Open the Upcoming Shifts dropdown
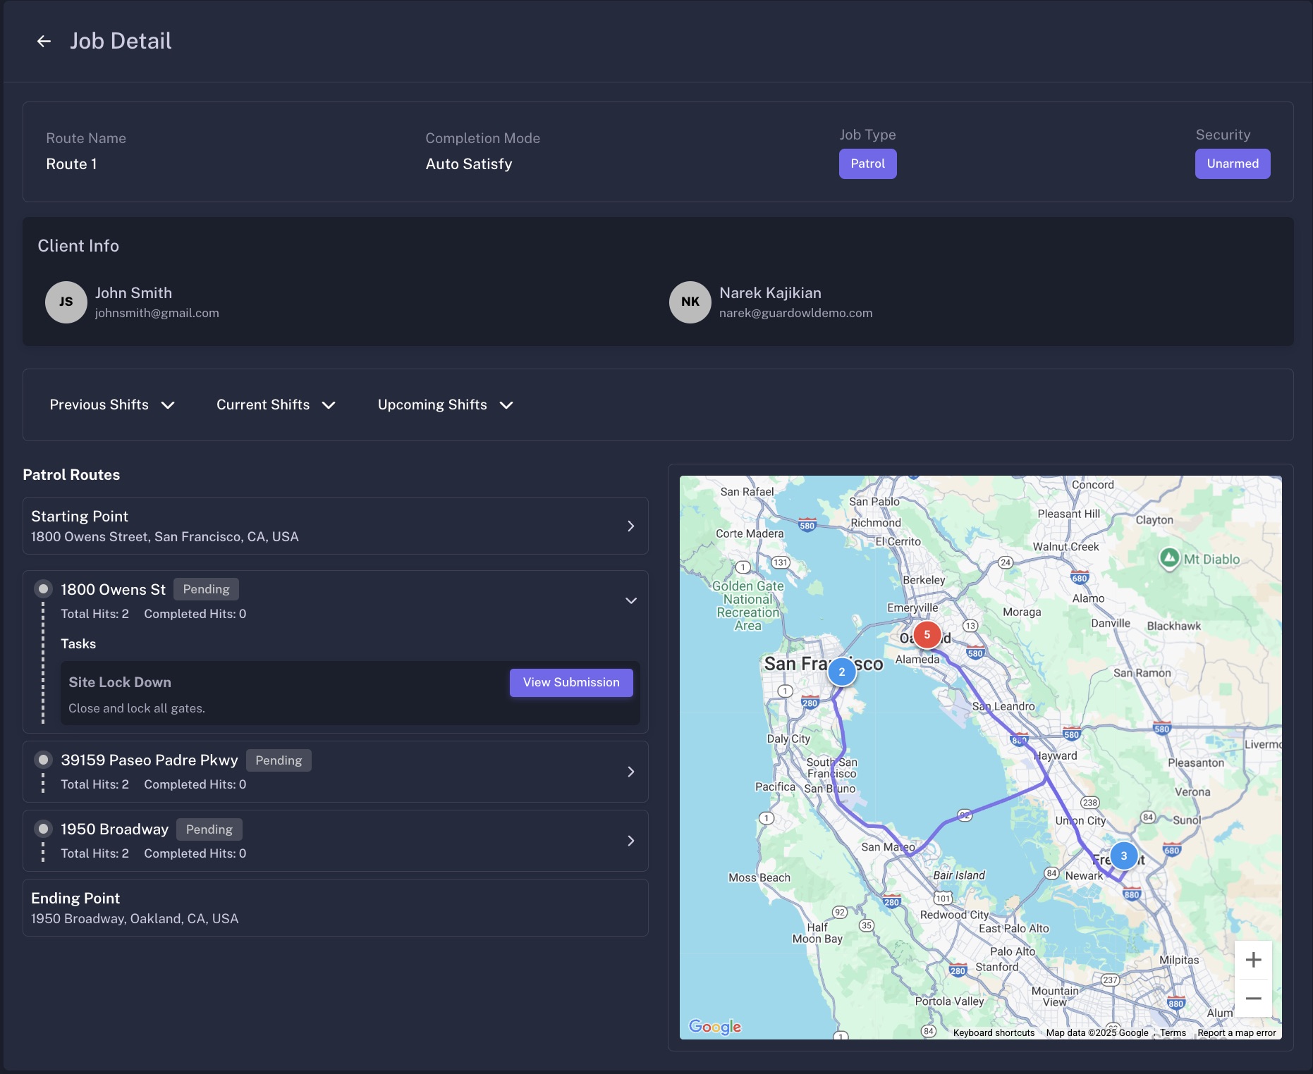The width and height of the screenshot is (1313, 1074). pos(445,405)
